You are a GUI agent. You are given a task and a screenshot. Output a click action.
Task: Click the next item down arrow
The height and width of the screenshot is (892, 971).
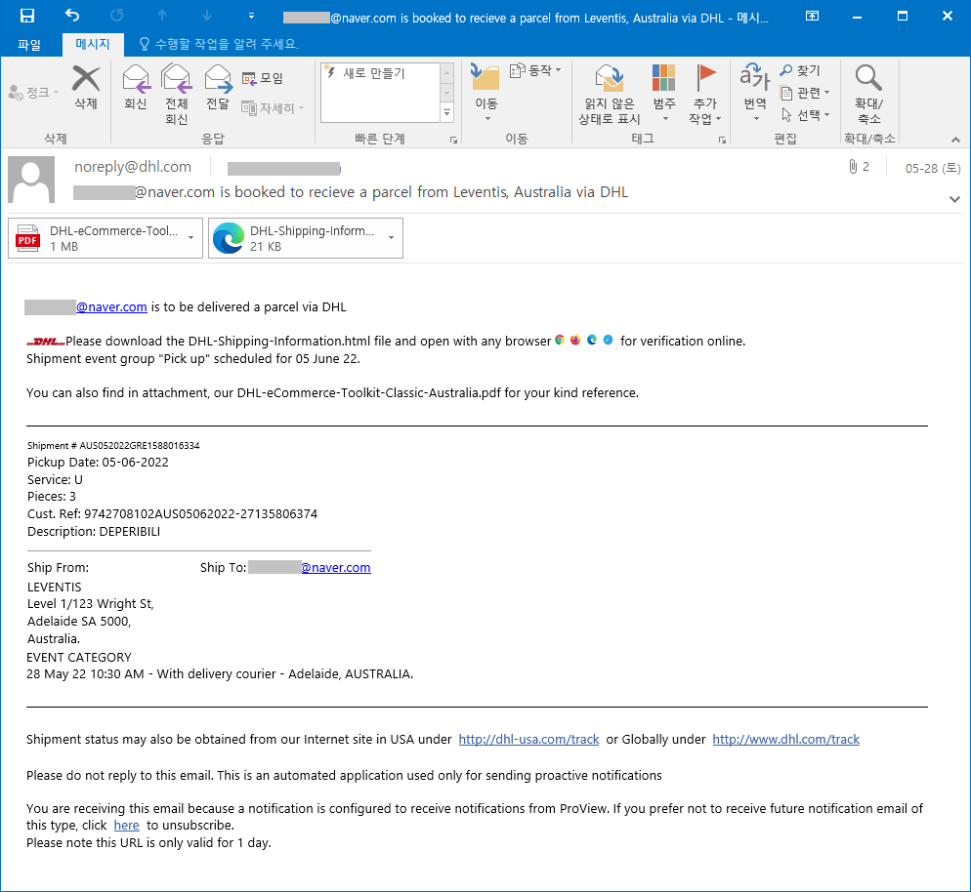(207, 16)
